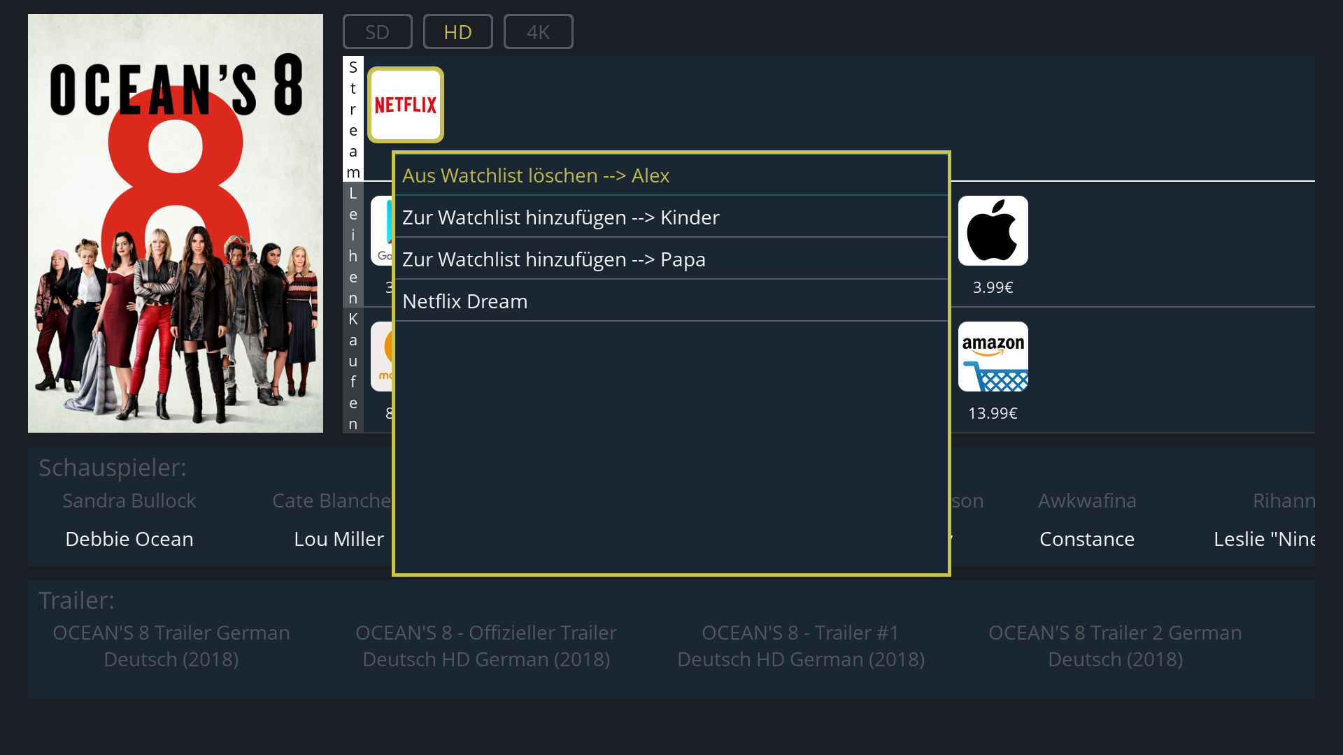Open actor Sandra Bullock as Debbie Ocean
This screenshot has width=1343, height=755.
tap(129, 520)
